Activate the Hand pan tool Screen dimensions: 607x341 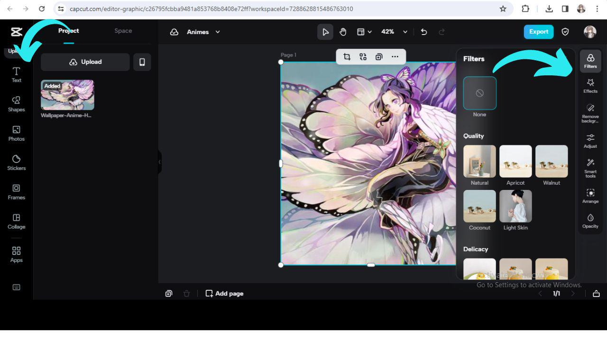[x=343, y=32]
